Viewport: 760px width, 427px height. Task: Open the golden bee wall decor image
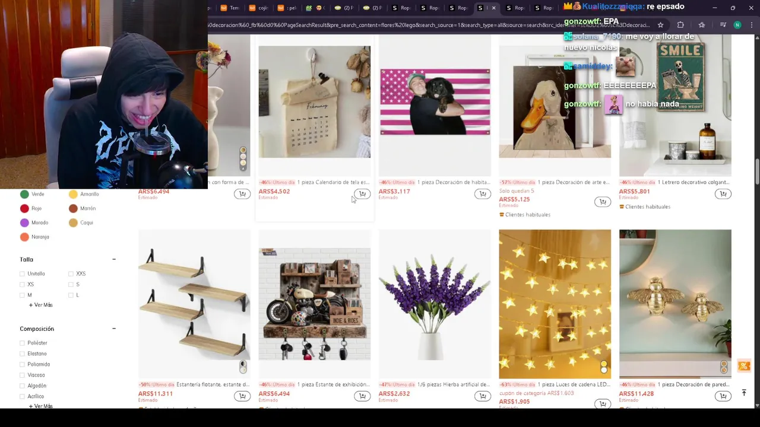point(675,304)
